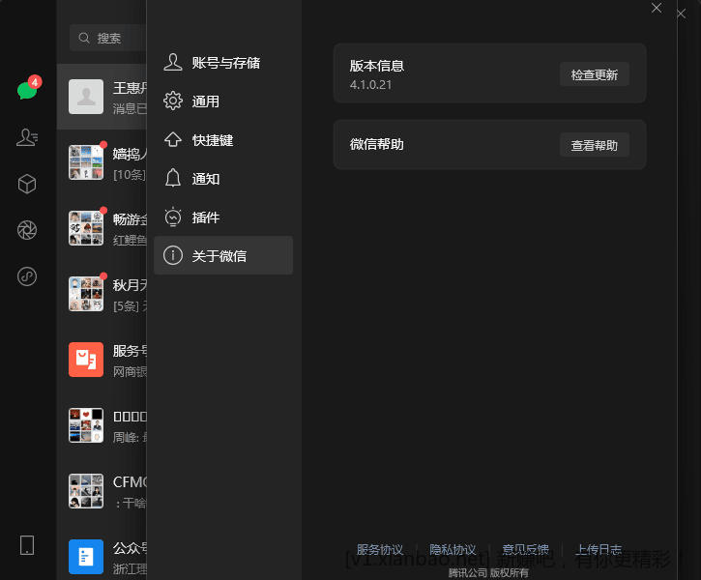This screenshot has width=701, height=580.
Task: Open the Chats icon with red badge
Action: point(29,88)
